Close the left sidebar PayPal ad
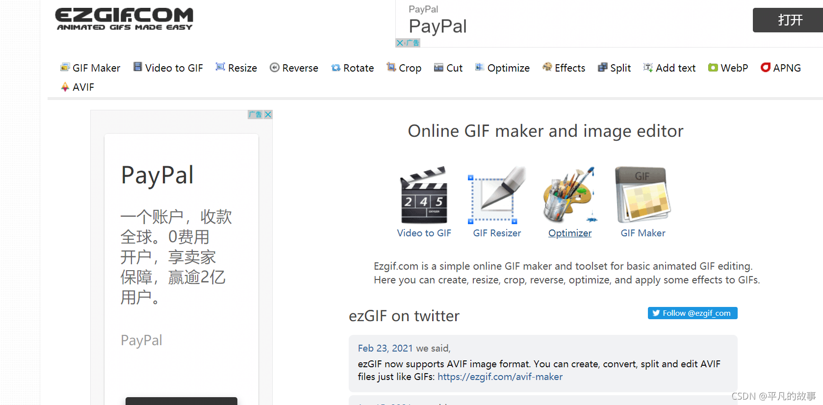This screenshot has height=405, width=823. pos(268,115)
